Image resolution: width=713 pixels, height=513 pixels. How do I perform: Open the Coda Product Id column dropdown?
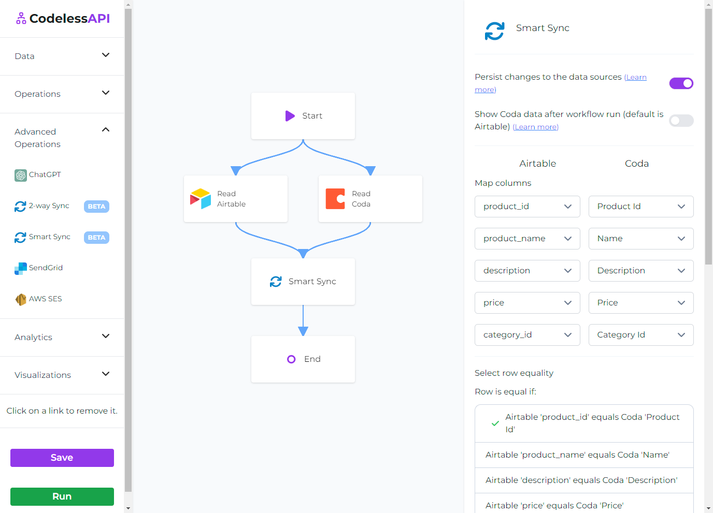pyautogui.click(x=641, y=207)
